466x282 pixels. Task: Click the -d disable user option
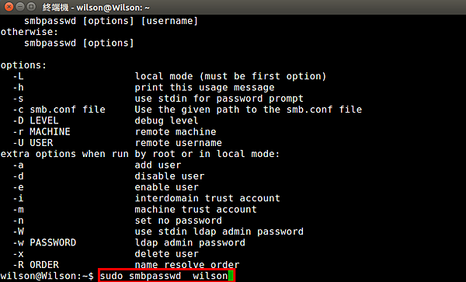tap(109, 176)
